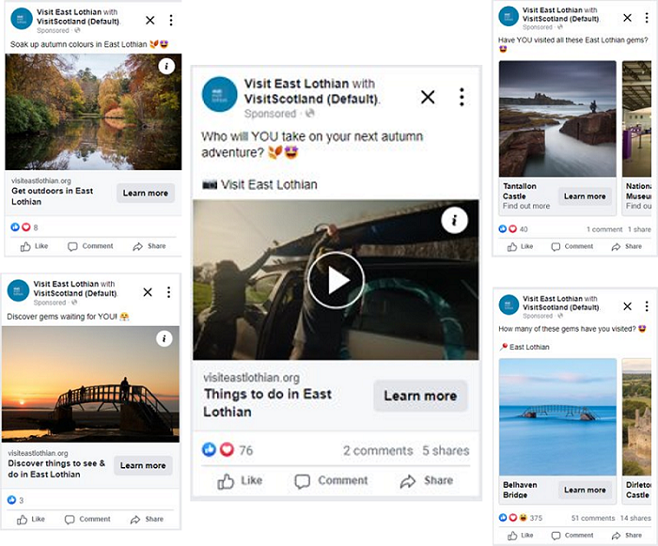Open National Museum carousel card
Viewport: 658px width, 546px height.
click(638, 137)
